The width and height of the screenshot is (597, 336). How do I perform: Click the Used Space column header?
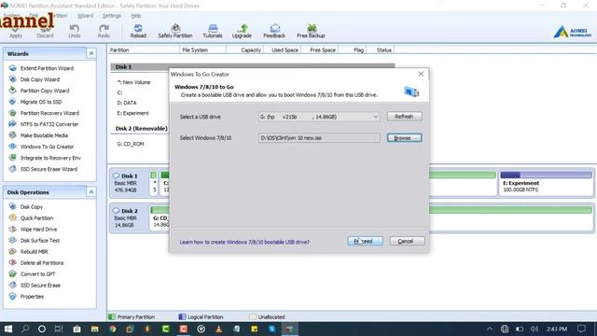tap(283, 49)
